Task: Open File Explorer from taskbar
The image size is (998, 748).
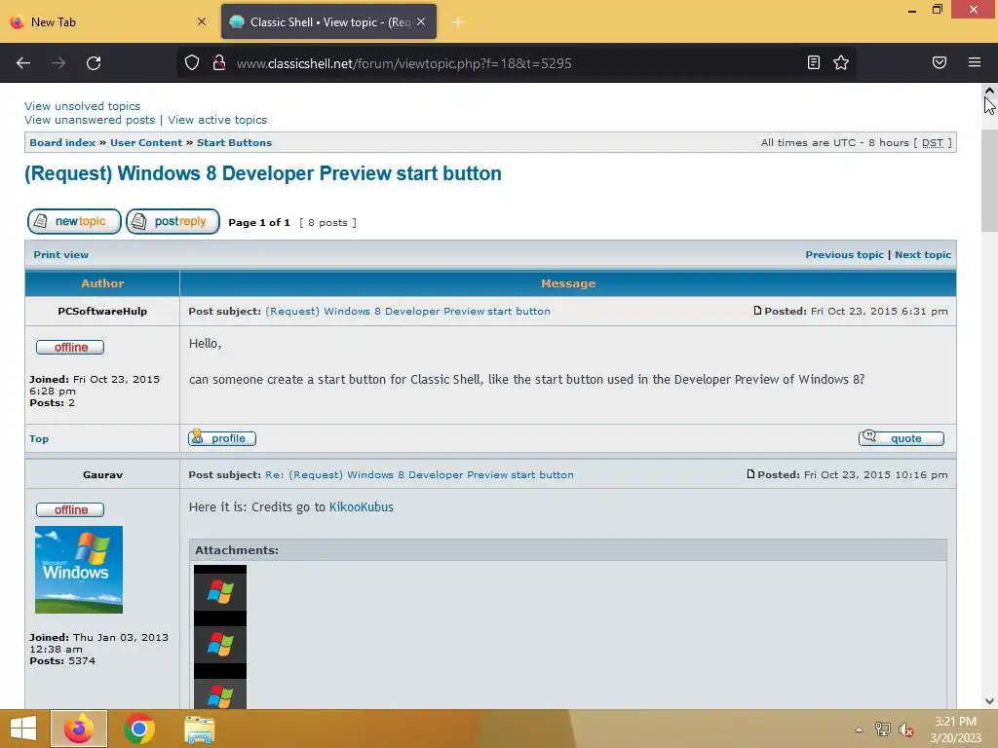Action: 199,729
